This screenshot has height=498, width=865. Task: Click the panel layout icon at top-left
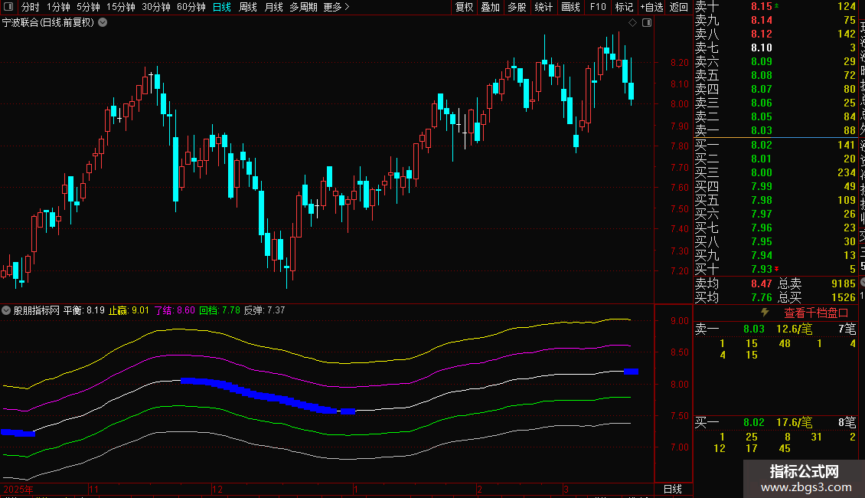point(8,7)
